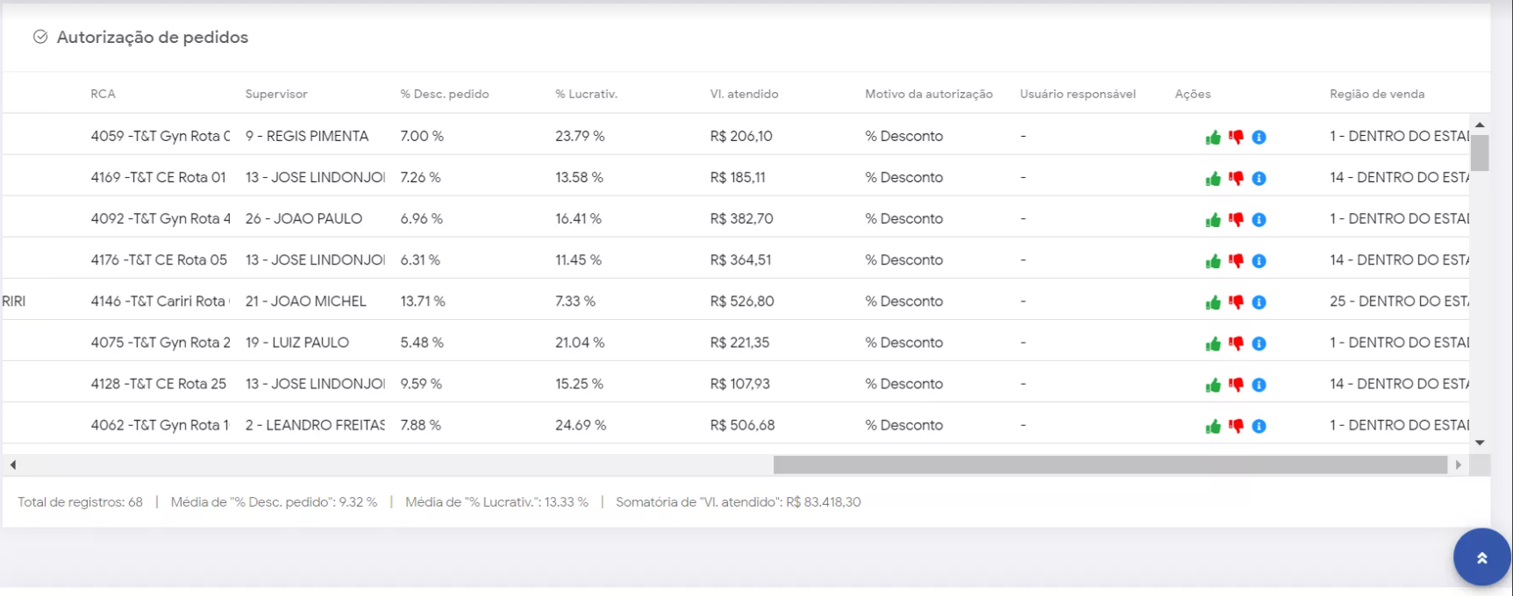The image size is (1513, 596).
Task: Click the horizontal scroll left arrow
Action: pyautogui.click(x=12, y=465)
